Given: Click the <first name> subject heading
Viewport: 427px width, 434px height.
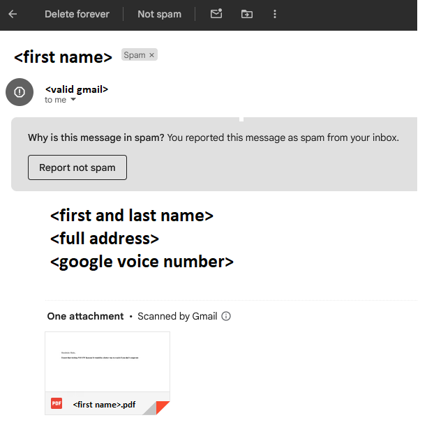Looking at the screenshot, I should point(63,57).
